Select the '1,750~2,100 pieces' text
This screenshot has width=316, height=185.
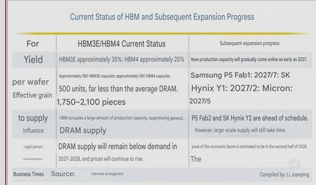(91, 102)
